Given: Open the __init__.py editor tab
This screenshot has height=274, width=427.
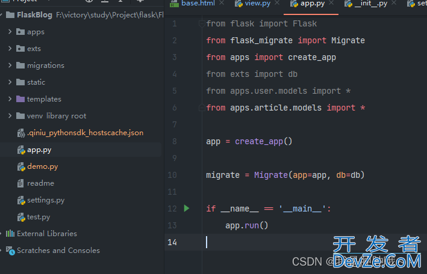Looking at the screenshot, I should pyautogui.click(x=370, y=4).
